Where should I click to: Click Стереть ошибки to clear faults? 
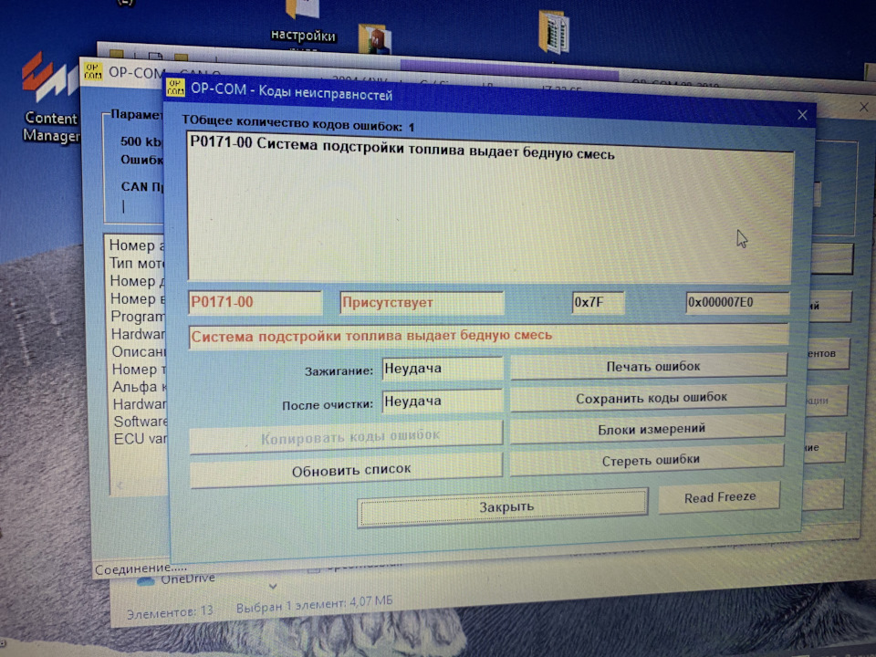pos(647,460)
